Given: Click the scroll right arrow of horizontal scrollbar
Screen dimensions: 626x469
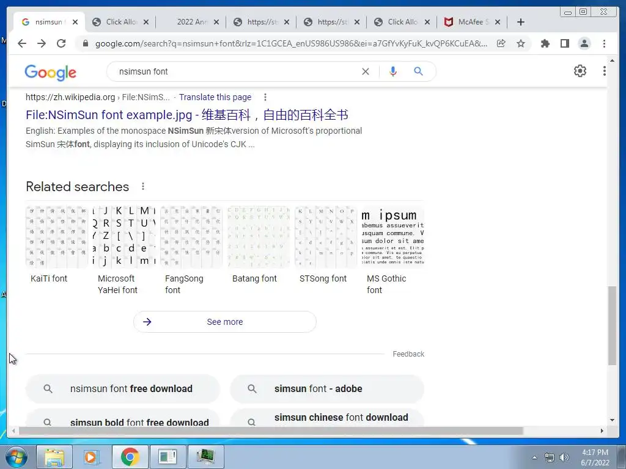Looking at the screenshot, I should [x=602, y=431].
